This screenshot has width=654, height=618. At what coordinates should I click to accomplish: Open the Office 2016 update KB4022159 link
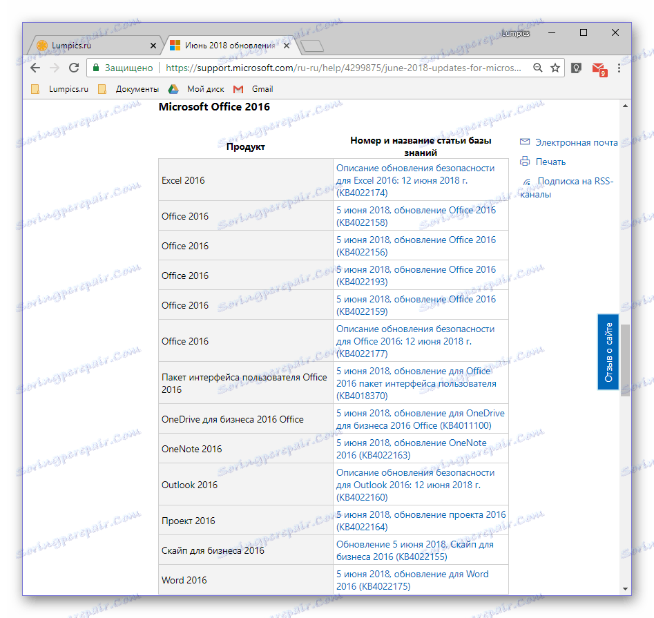(416, 305)
